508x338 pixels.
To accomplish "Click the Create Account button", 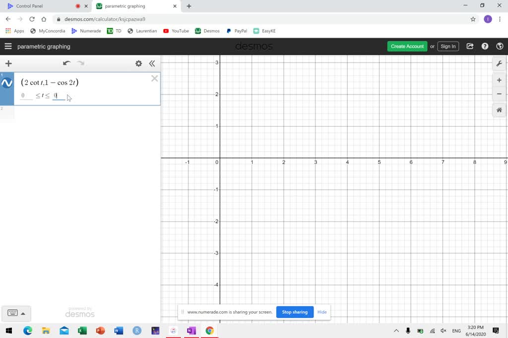I will click(407, 46).
